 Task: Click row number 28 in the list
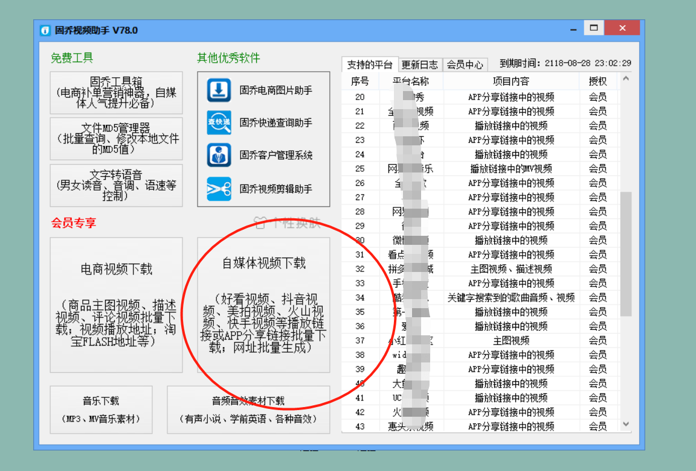pos(360,212)
